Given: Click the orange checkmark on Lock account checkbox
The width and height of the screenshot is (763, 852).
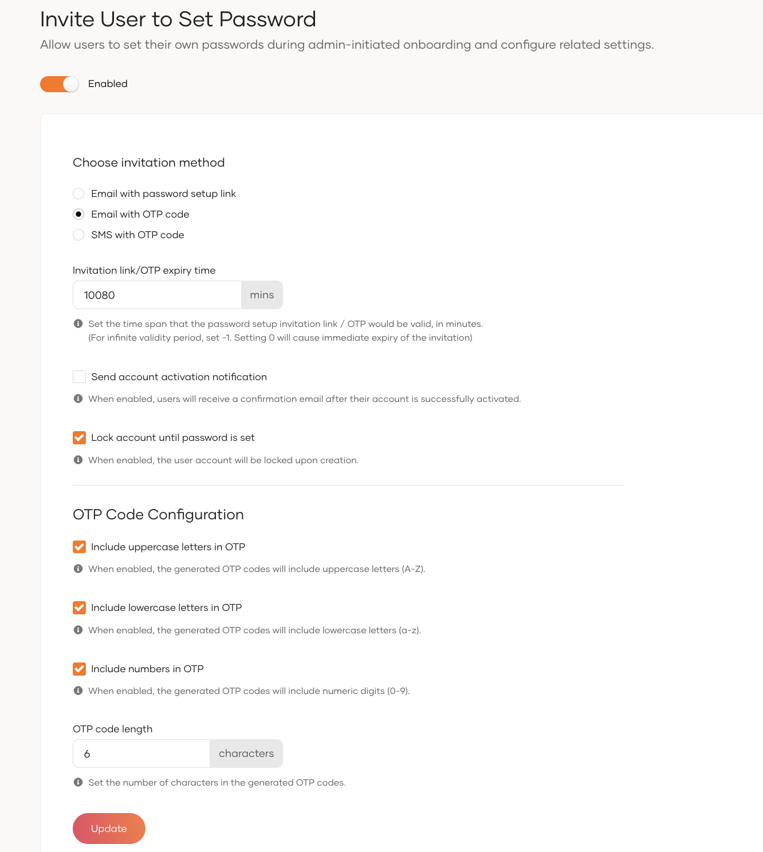Looking at the screenshot, I should click(79, 437).
